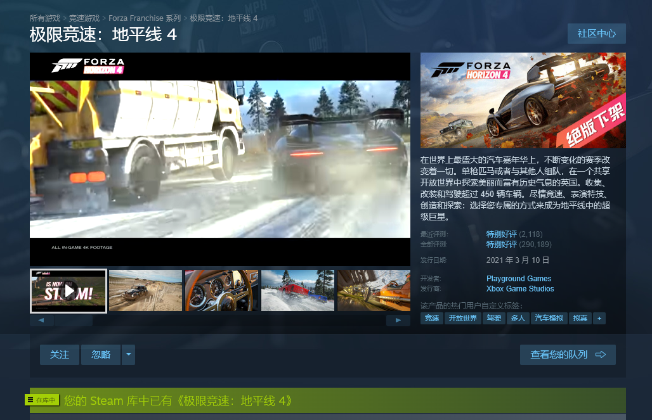Select the 汽车模拟 tag
The height and width of the screenshot is (420, 652).
(x=549, y=318)
